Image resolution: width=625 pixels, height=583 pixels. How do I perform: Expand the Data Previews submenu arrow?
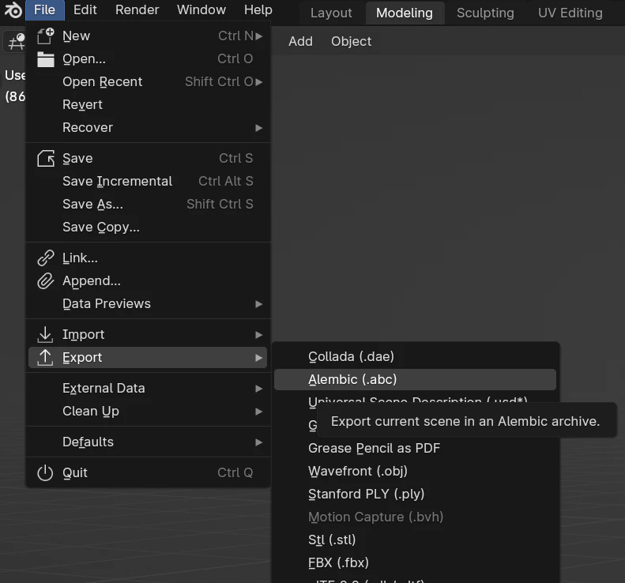click(x=258, y=304)
